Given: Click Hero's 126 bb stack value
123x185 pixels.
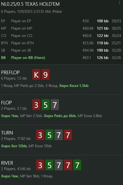Looking at the screenshot, I should (103, 58).
